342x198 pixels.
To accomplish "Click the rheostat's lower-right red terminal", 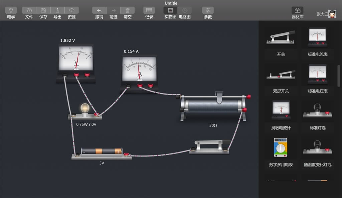I will coord(244,110).
